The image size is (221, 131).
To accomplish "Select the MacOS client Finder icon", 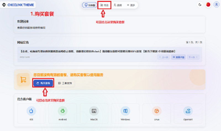I will (94, 111).
